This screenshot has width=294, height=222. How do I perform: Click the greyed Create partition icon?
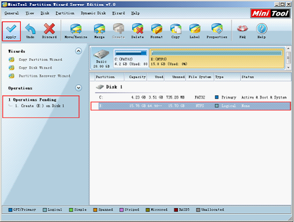point(118,29)
